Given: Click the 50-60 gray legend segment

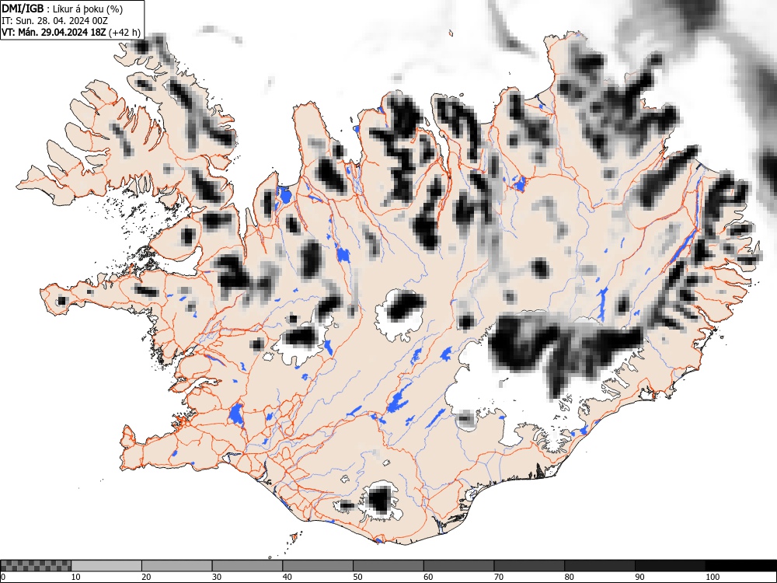Looking at the screenshot, I should (388, 566).
